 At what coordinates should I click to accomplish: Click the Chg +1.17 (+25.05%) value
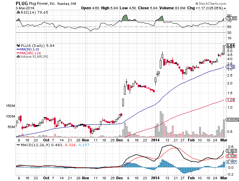[x=205, y=8]
